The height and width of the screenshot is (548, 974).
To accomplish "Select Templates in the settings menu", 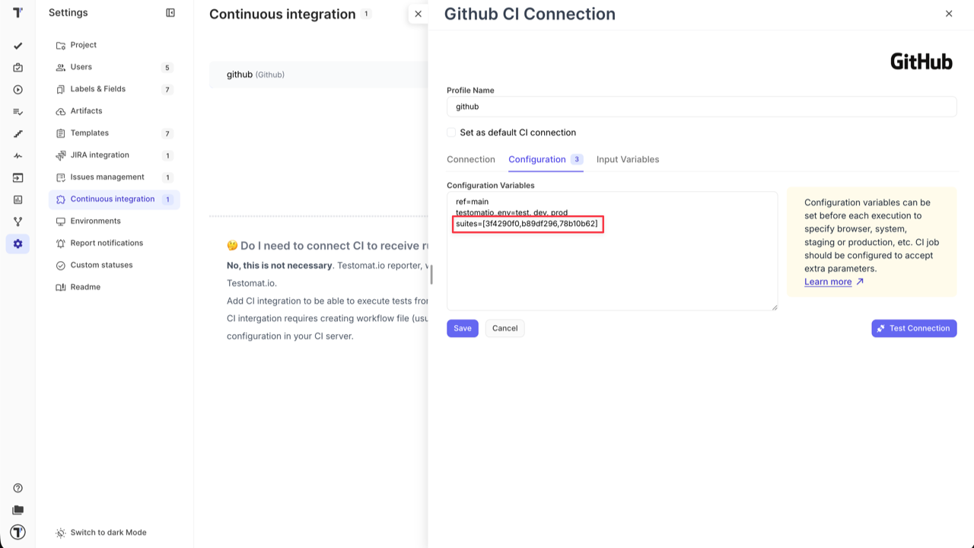I will point(91,132).
